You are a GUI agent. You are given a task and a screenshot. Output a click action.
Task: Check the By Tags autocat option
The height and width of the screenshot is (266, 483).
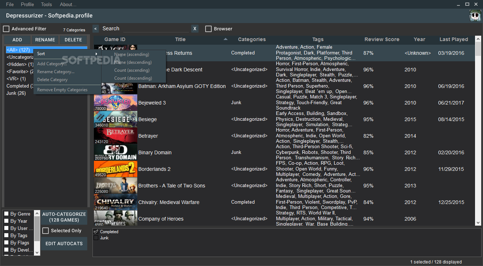[7, 235]
